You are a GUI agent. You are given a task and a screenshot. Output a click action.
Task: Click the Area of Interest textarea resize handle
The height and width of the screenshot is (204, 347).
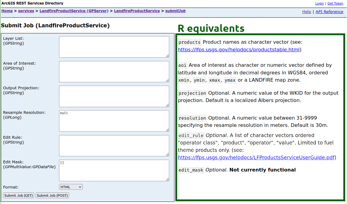[167, 80]
